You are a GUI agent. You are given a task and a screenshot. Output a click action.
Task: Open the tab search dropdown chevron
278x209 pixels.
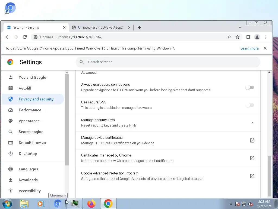(x=240, y=27)
